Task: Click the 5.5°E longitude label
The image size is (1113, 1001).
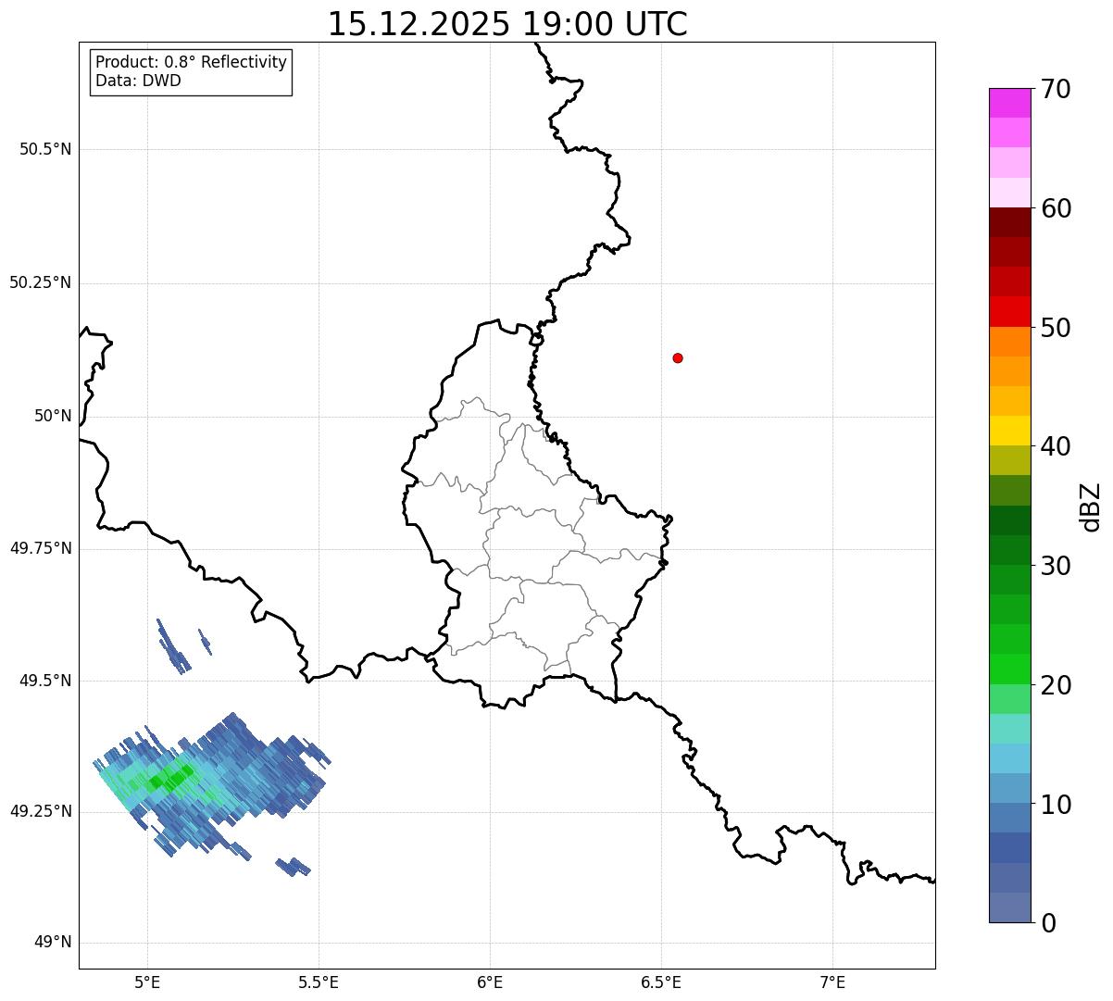Action: point(319,982)
